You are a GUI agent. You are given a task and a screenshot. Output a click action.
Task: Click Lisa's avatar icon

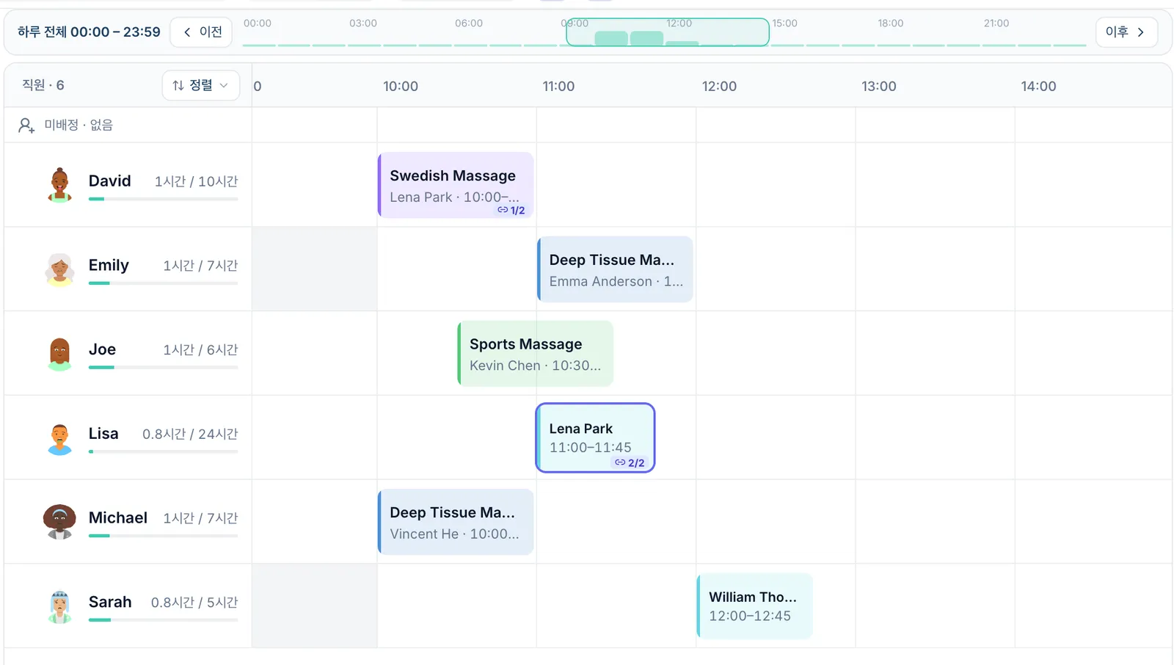pos(59,438)
